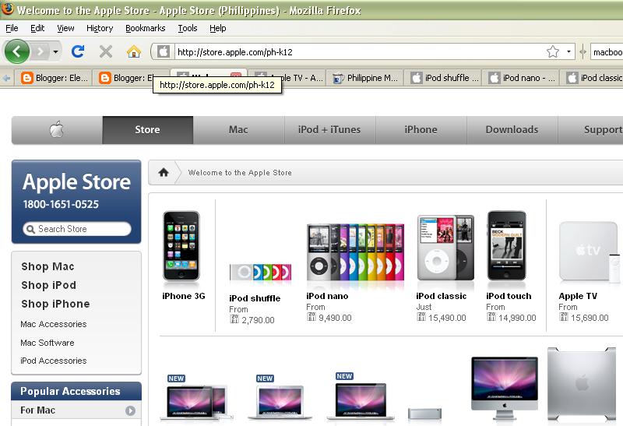Switch to the Philippine M... tab
This screenshot has width=623, height=426.
point(365,78)
